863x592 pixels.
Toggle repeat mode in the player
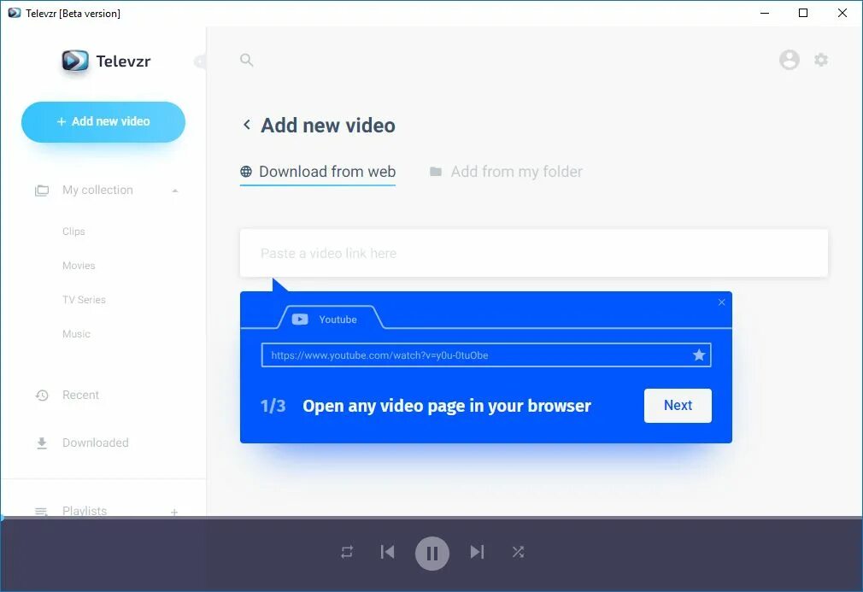(x=346, y=553)
